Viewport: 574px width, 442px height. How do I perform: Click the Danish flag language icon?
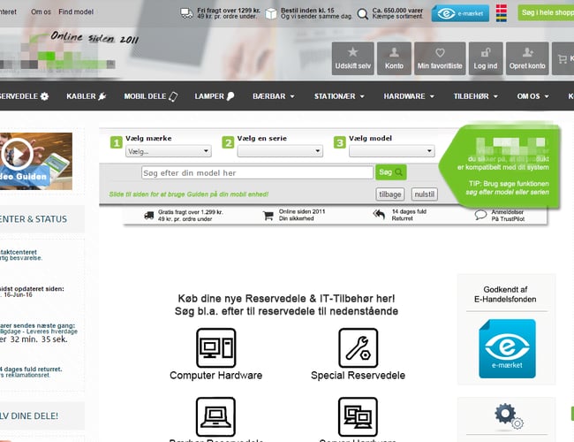(x=502, y=10)
